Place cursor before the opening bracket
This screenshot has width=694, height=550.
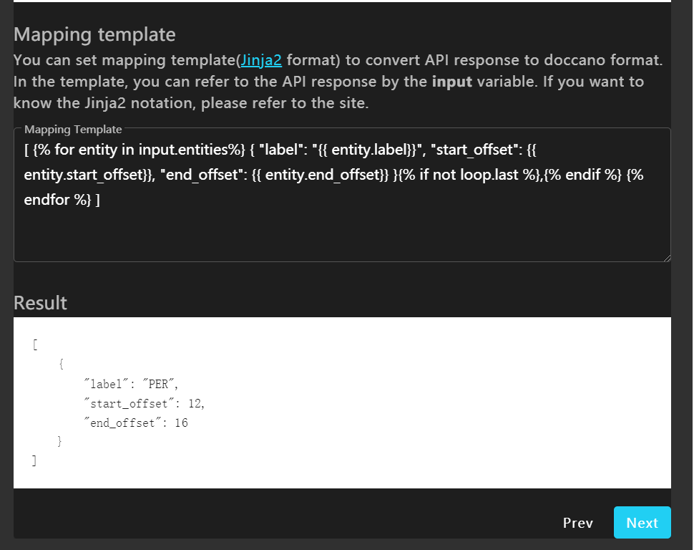click(x=24, y=150)
